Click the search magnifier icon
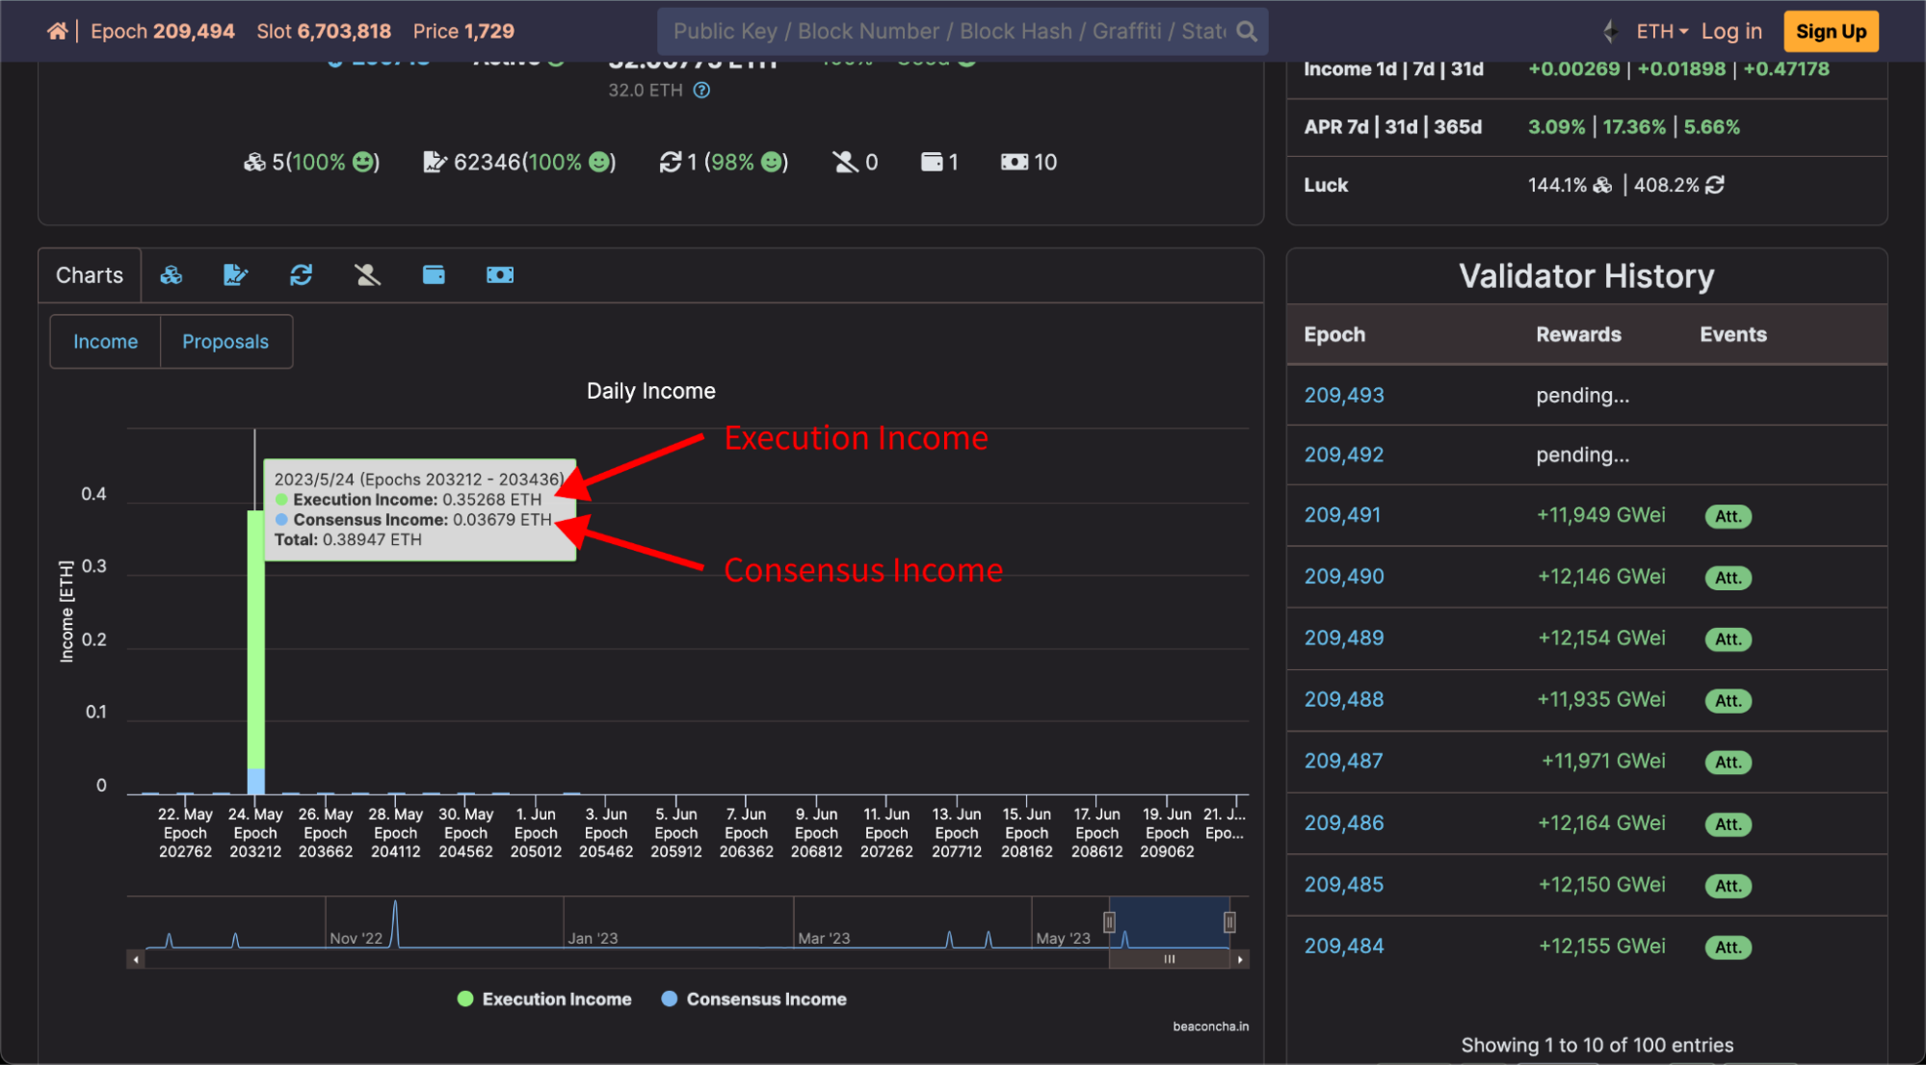The image size is (1926, 1065). click(1247, 31)
